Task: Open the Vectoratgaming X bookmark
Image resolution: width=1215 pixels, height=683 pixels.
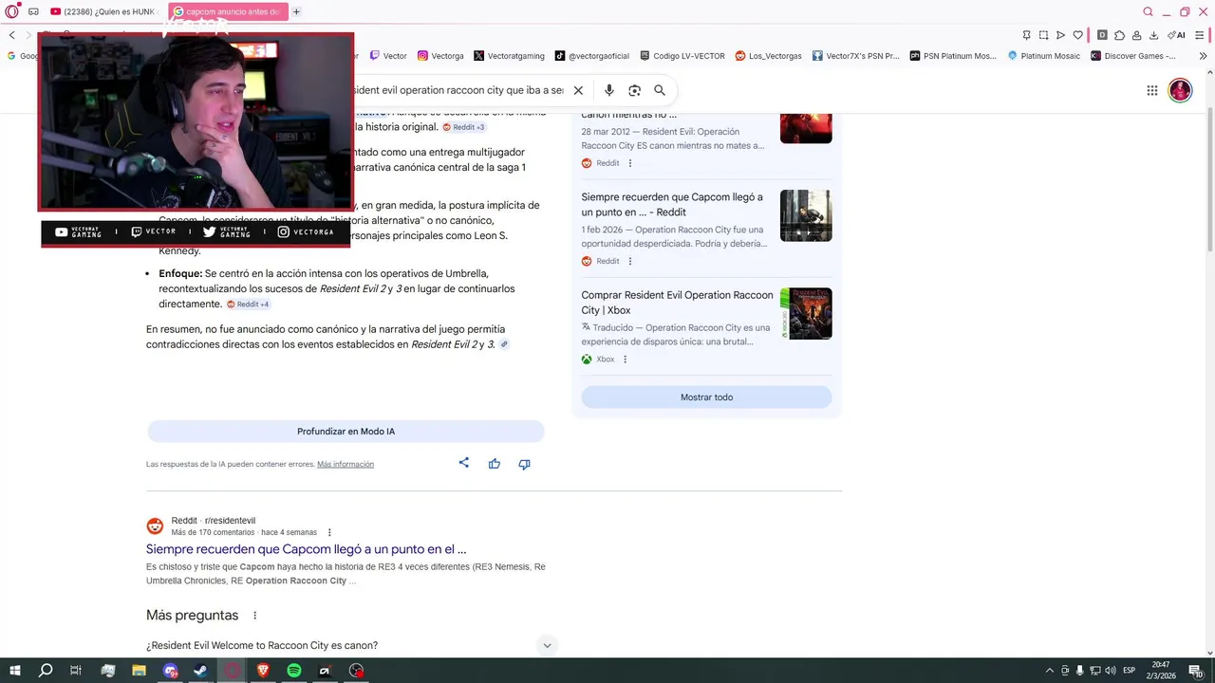Action: coord(509,56)
